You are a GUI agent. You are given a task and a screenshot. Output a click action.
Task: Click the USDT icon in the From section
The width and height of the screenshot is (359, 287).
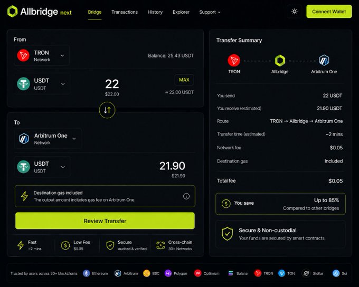click(x=23, y=84)
